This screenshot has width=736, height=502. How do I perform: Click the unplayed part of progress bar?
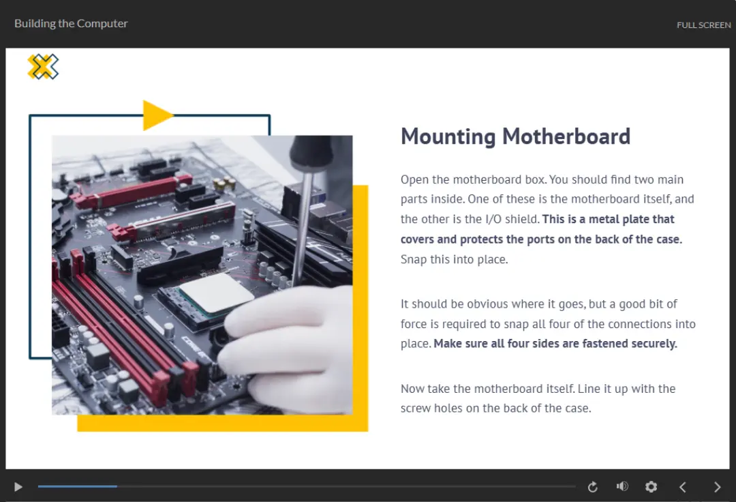[x=341, y=486]
